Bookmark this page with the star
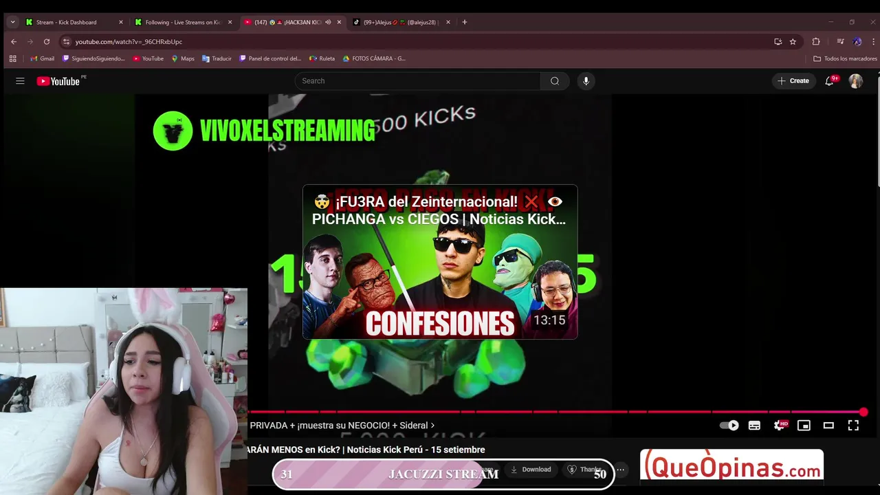 [x=793, y=41]
